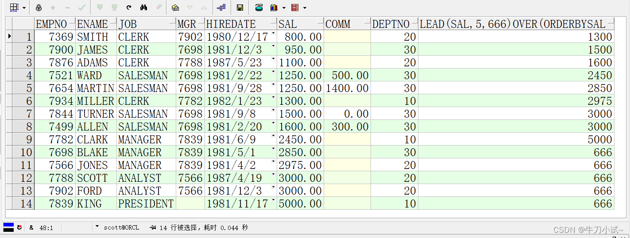Click the SMITH name cell
The image size is (630, 238).
point(96,37)
